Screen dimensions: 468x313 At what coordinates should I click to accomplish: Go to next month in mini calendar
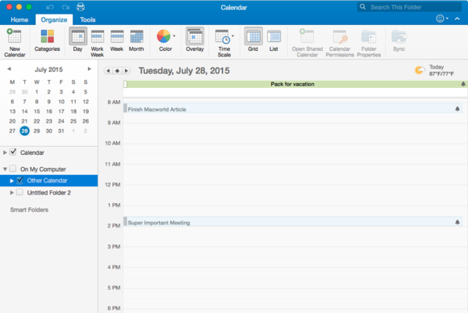[89, 69]
